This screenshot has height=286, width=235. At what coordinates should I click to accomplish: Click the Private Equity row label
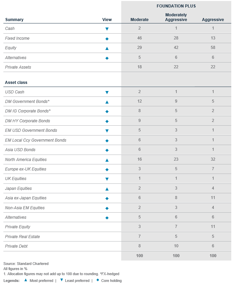pos(18,227)
